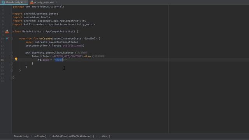Select MainActivity in the breadcrumb bar
Viewport: 249px width, 140px height.
21,136
